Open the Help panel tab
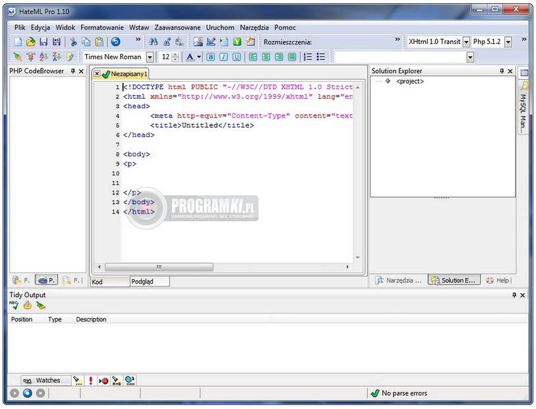Screen dimensions: 536x409 coord(498,281)
